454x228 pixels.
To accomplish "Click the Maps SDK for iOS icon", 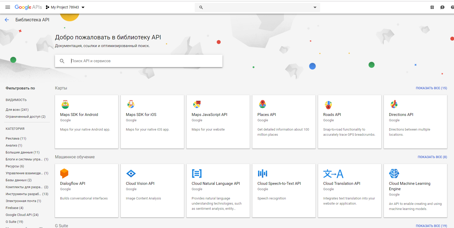I will point(131,104).
